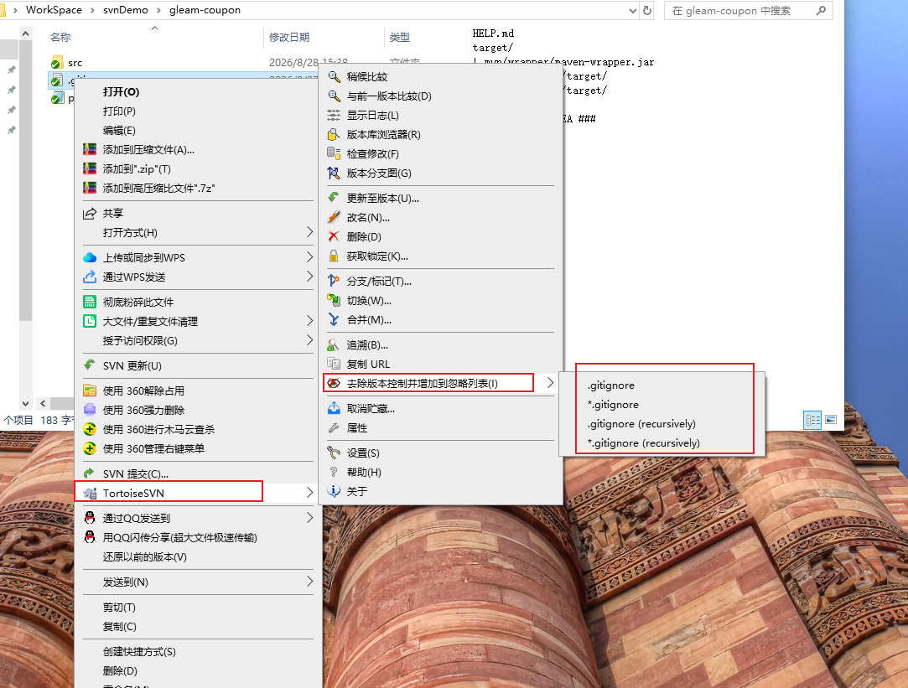908x688 pixels.
Task: Click the red X 删除 icon in the SVN submenu
Action: [335, 236]
